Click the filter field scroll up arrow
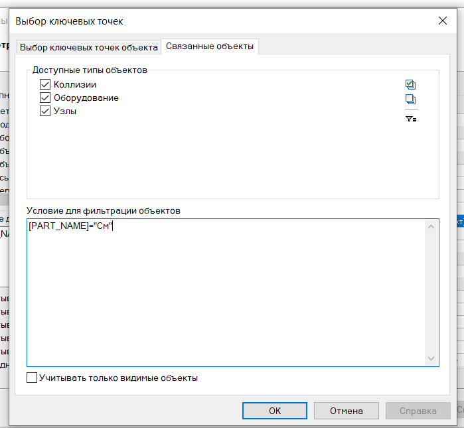This screenshot has height=428, width=464. tap(431, 227)
